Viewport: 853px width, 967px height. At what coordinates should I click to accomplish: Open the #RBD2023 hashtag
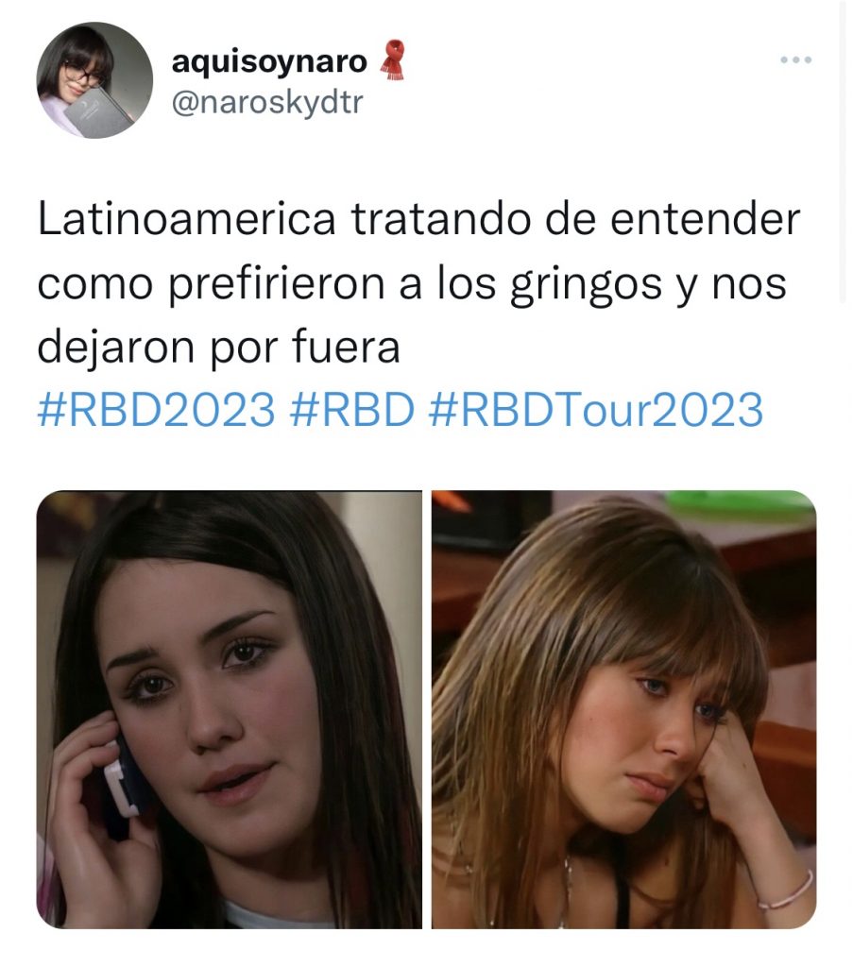(x=156, y=410)
